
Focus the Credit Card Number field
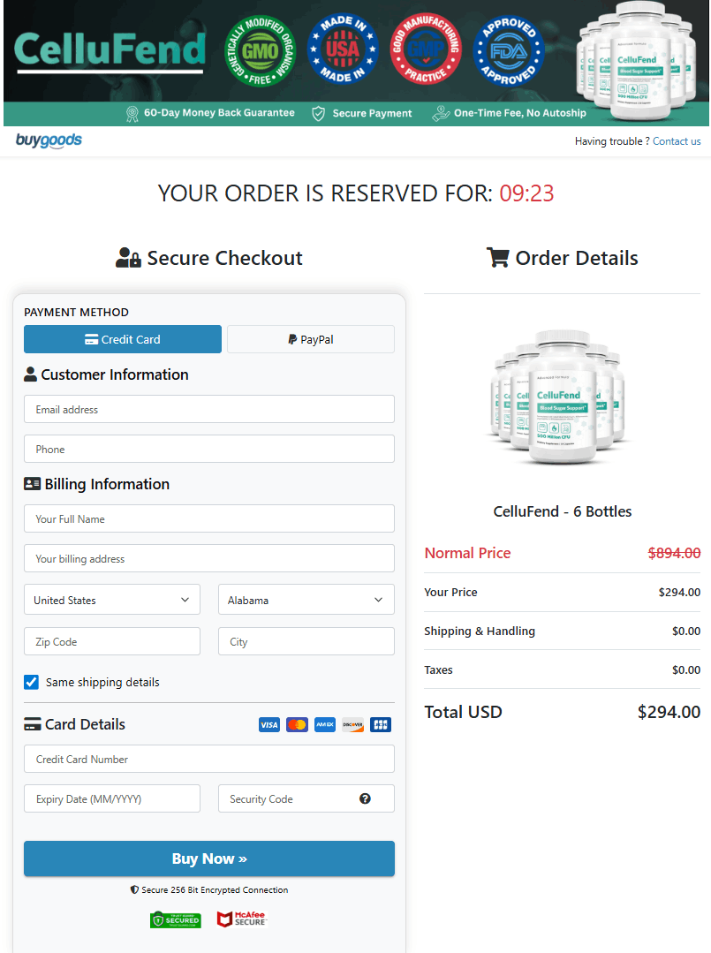click(x=208, y=759)
